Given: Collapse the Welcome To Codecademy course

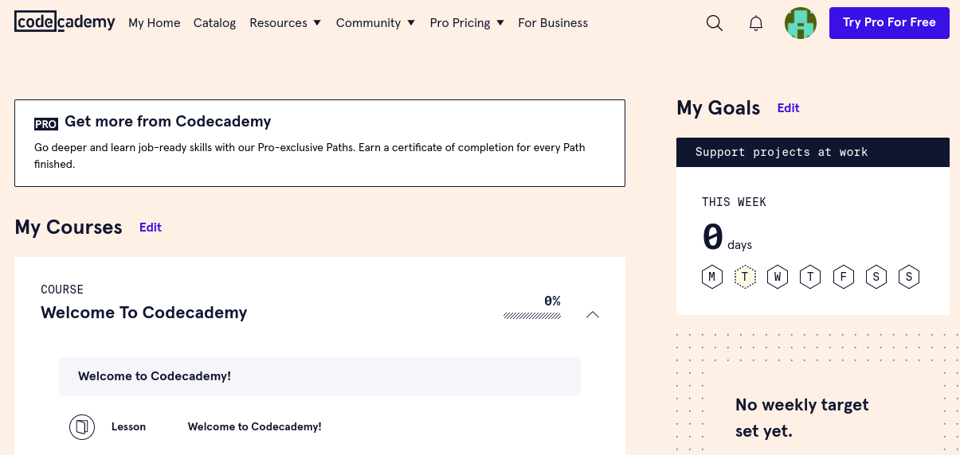Looking at the screenshot, I should [x=592, y=315].
